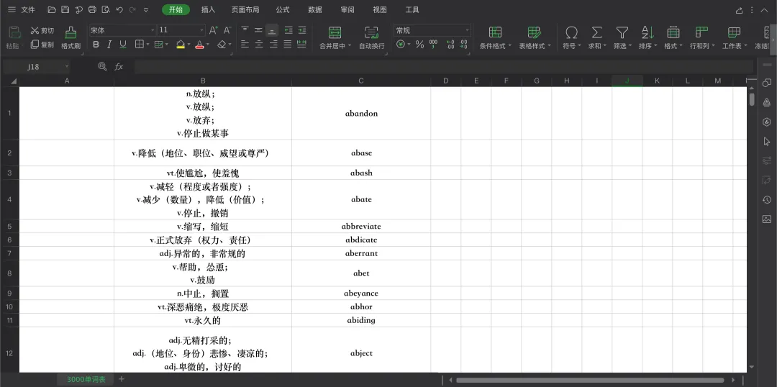Viewport: 777px width, 387px height.
Task: Click the percent style icon
Action: (x=419, y=45)
